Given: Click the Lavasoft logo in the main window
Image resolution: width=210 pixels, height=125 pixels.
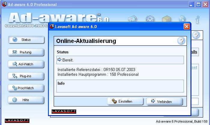Looking at the screenshot, I should click(x=17, y=121).
